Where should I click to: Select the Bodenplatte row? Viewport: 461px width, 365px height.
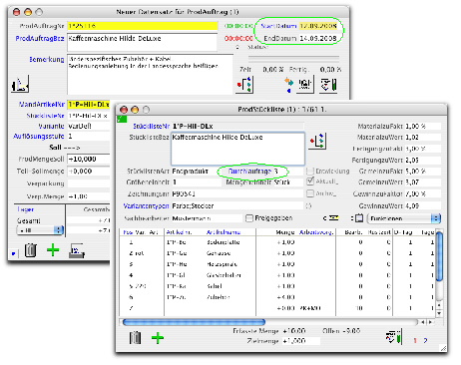click(278, 242)
